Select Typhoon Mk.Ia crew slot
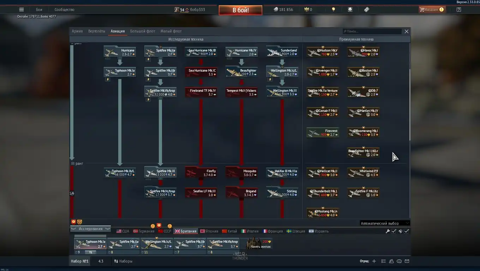 [90, 244]
